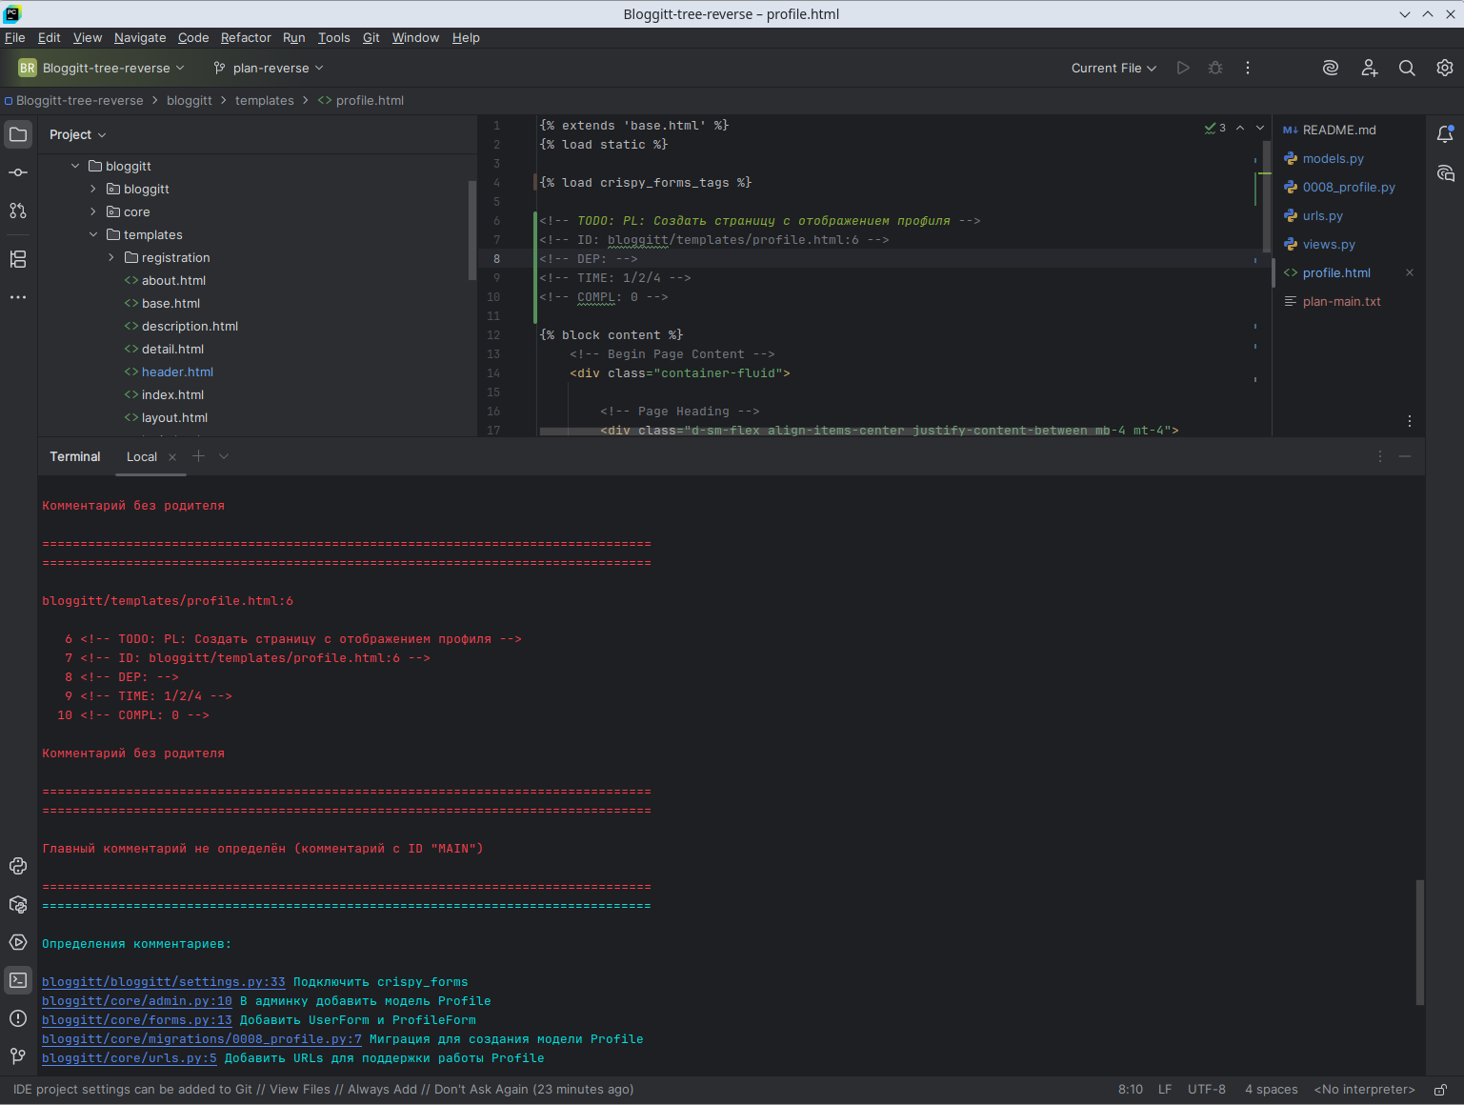The height and width of the screenshot is (1105, 1464).
Task: Open the AI assistant spiral icon
Action: pyautogui.click(x=1331, y=68)
